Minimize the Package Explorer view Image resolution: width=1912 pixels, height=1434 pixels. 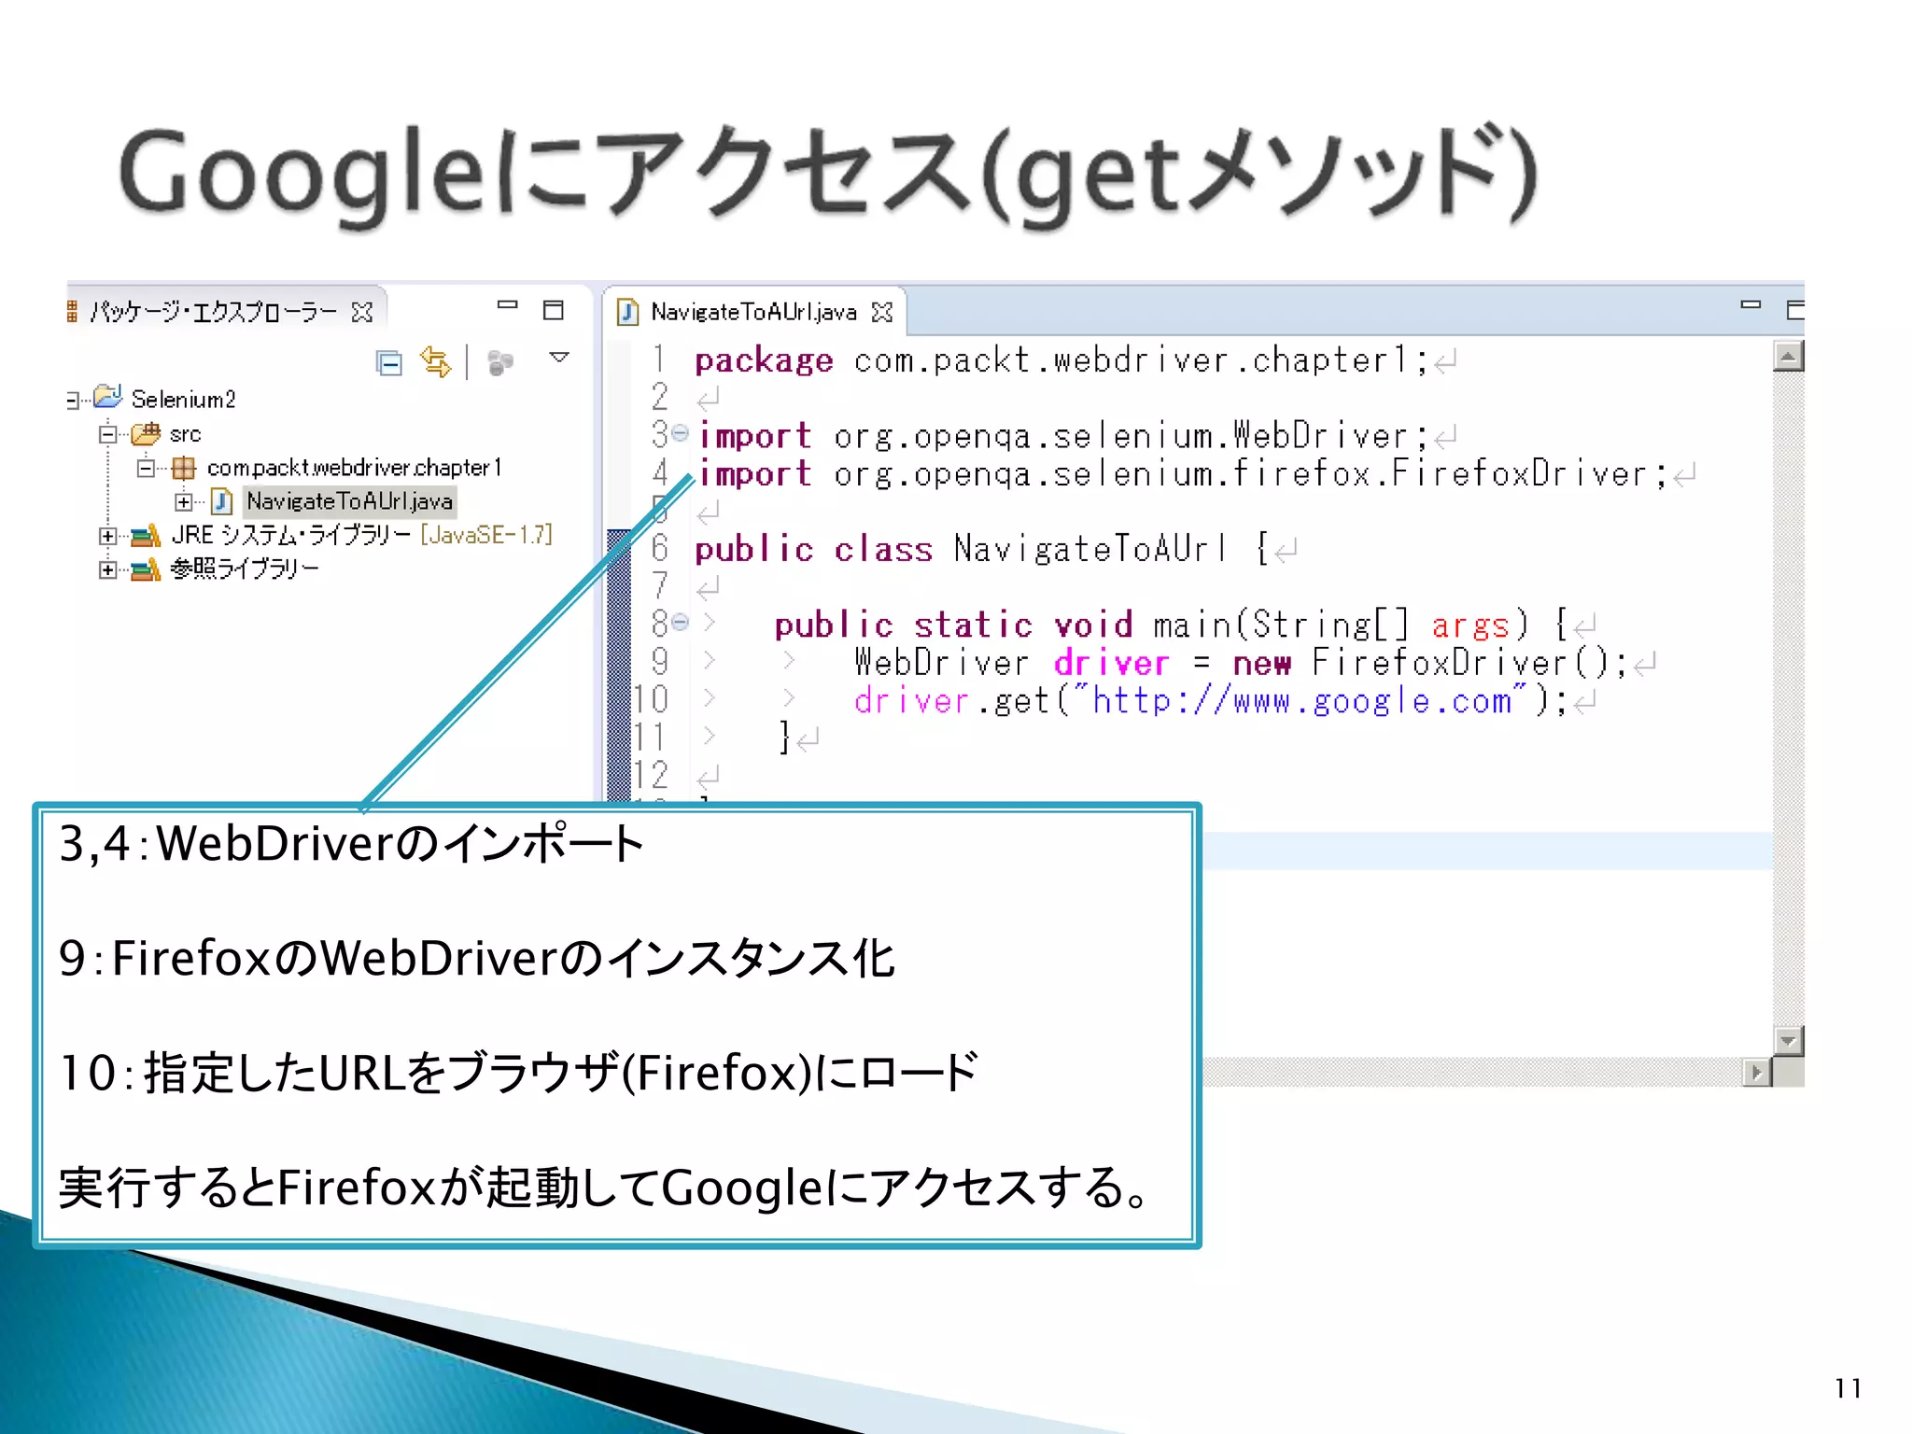coord(507,304)
